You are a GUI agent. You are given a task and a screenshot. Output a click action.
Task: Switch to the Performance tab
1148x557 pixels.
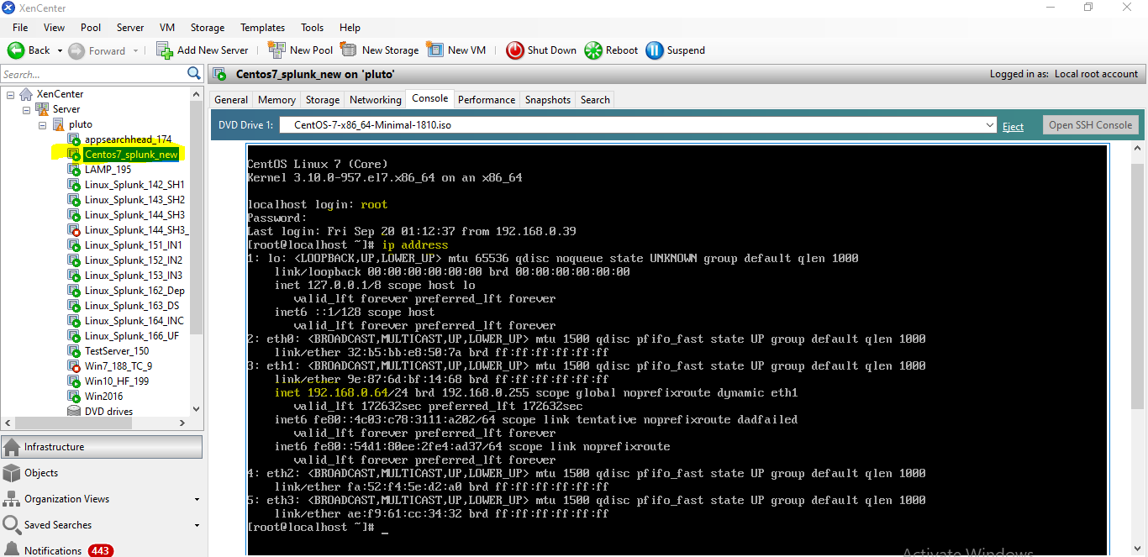click(x=487, y=100)
